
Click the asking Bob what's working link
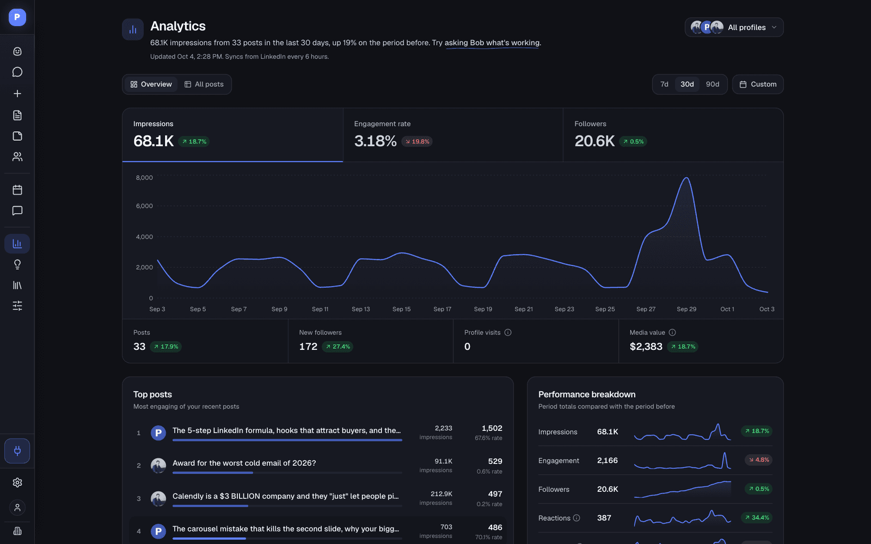coord(492,42)
